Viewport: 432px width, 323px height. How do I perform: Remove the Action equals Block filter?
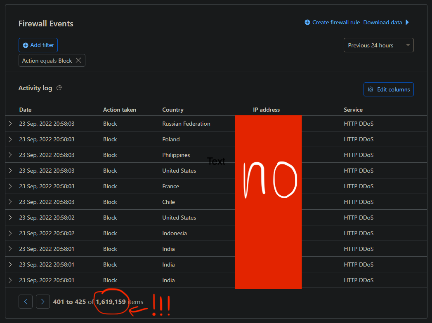click(x=78, y=61)
